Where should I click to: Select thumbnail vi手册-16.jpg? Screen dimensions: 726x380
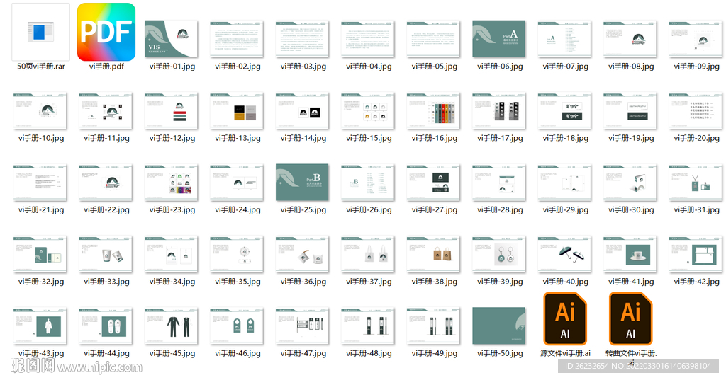(x=434, y=111)
